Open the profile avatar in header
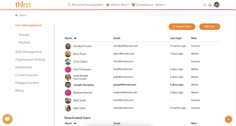 click(x=217, y=5)
